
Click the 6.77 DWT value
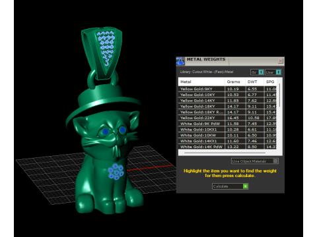tap(252, 95)
